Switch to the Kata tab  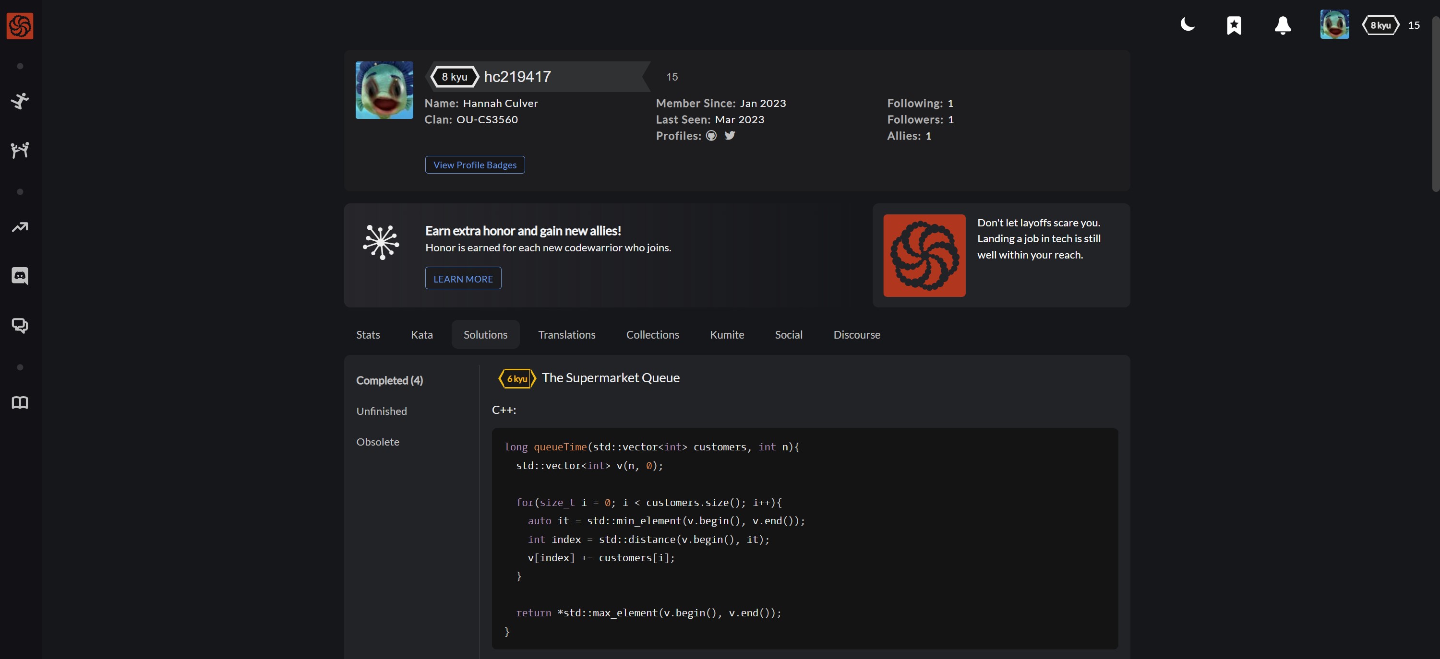click(x=421, y=334)
